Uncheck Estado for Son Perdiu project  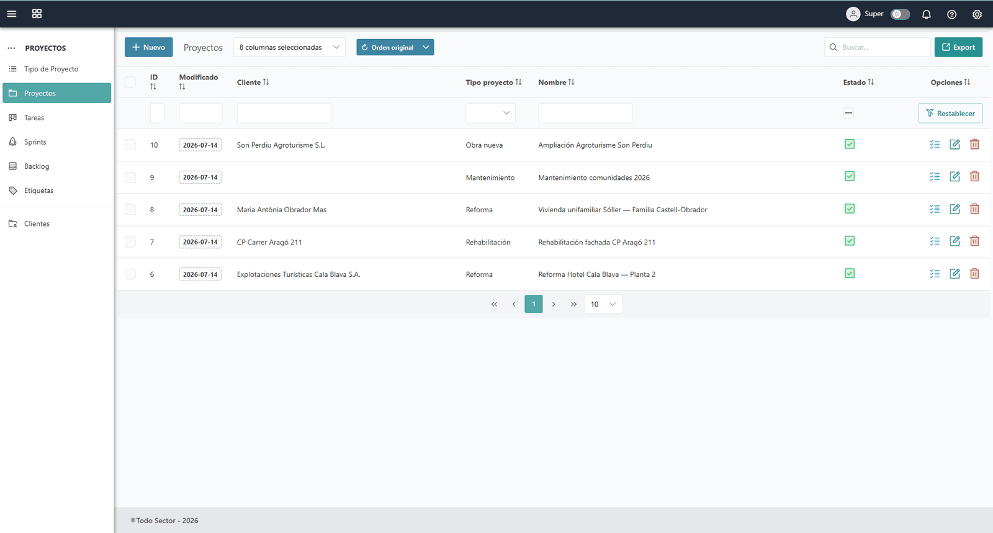point(850,144)
